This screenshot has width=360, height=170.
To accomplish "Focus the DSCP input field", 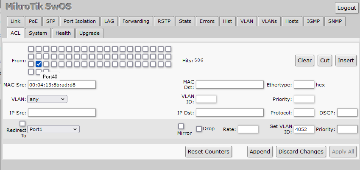I will [347, 113].
